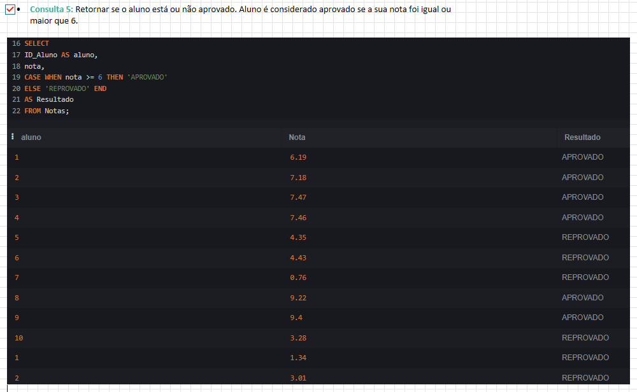Click the Resultado column header

[x=582, y=137]
